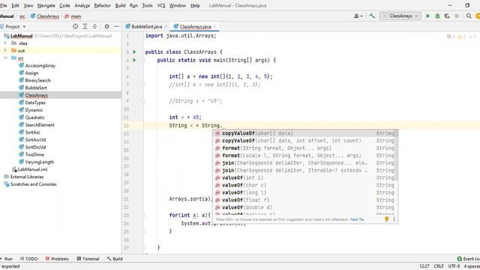Click run gutter icon beside class ClassArrays

point(134,52)
